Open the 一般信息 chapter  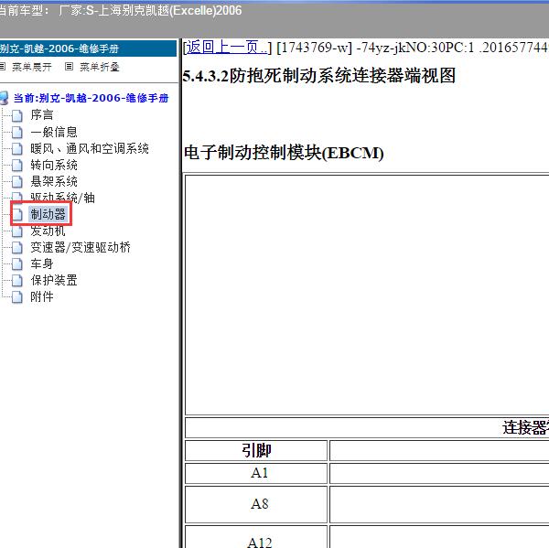[54, 132]
